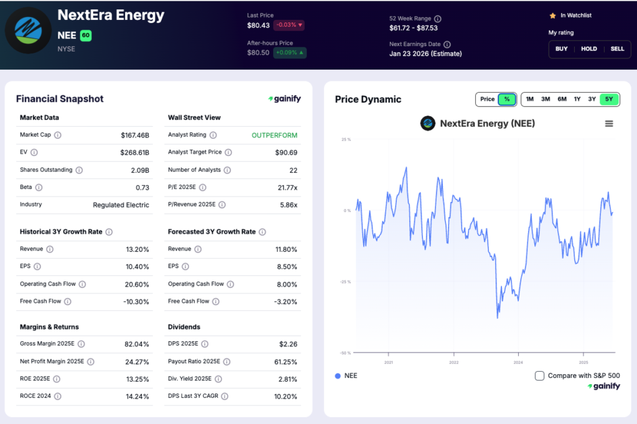This screenshot has width=637, height=424.
Task: Click the Analyst Rating info icon
Action: click(215, 135)
